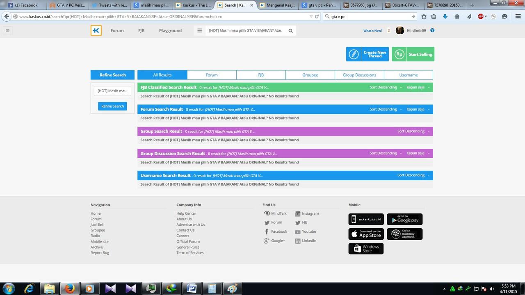Click the refine search text field
The width and height of the screenshot is (525, 295).
112,91
